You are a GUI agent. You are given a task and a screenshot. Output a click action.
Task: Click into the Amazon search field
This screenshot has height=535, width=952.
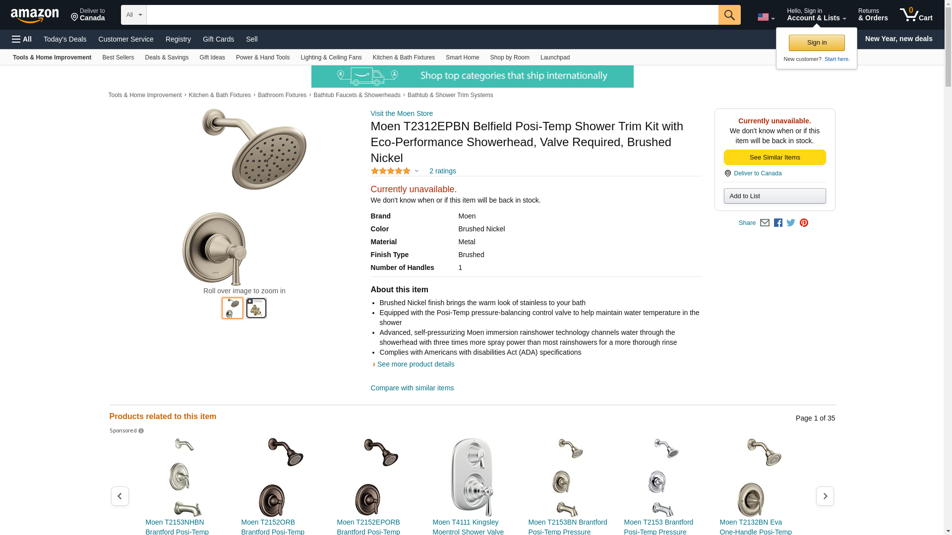click(x=432, y=15)
